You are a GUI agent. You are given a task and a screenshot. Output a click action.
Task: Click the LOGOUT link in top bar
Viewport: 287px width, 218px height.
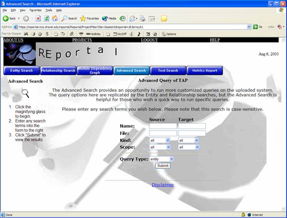(x=149, y=40)
